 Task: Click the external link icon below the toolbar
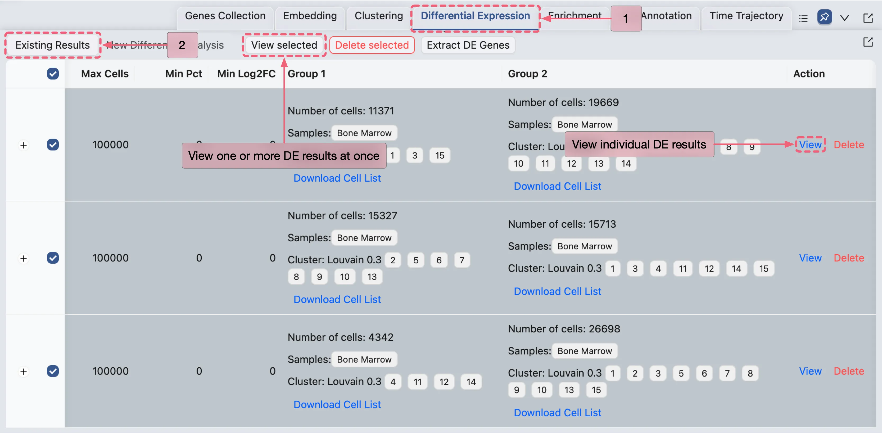pos(869,42)
